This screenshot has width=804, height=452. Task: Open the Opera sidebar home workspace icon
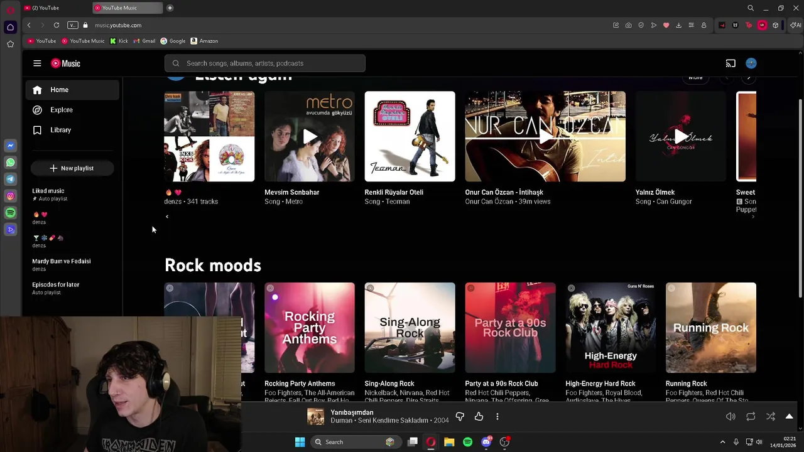(x=10, y=27)
